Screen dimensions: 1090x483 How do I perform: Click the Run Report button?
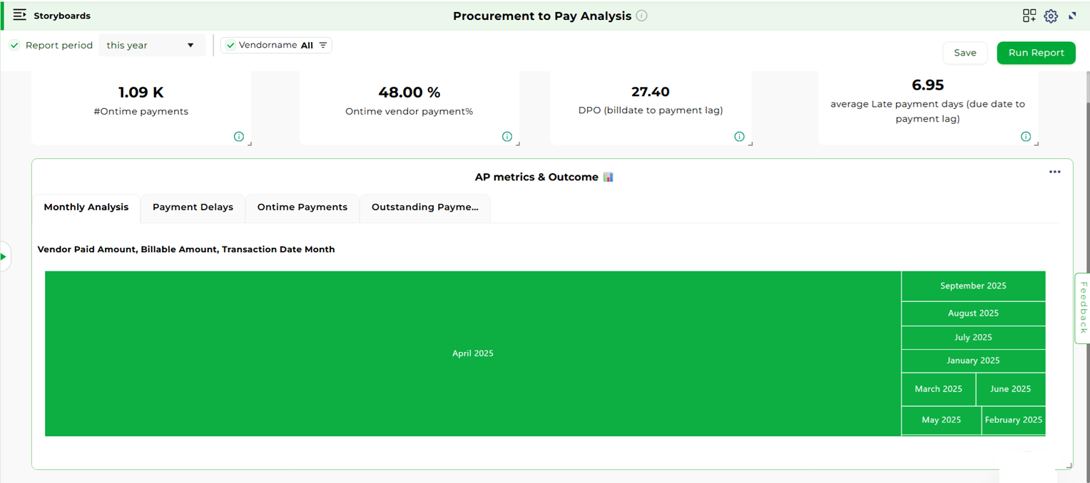coord(1035,53)
